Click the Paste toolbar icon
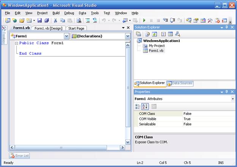The width and height of the screenshot is (237, 167). coord(70,20)
